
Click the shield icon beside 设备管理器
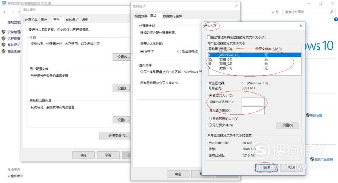click(4, 32)
